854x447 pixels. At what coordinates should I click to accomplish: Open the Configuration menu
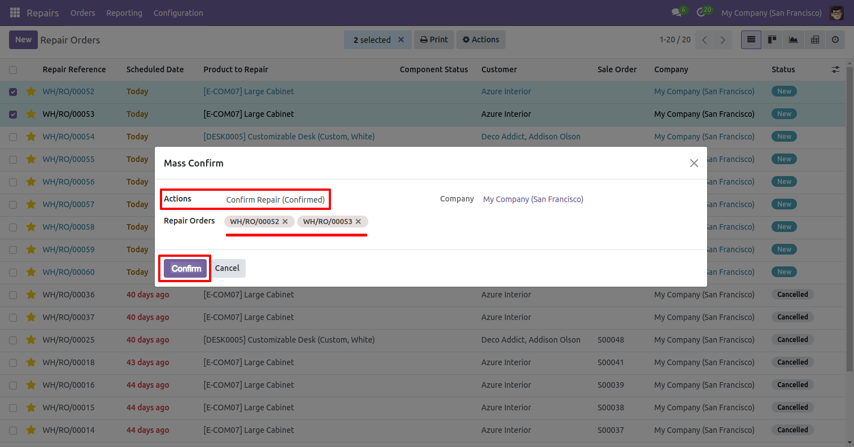point(178,12)
